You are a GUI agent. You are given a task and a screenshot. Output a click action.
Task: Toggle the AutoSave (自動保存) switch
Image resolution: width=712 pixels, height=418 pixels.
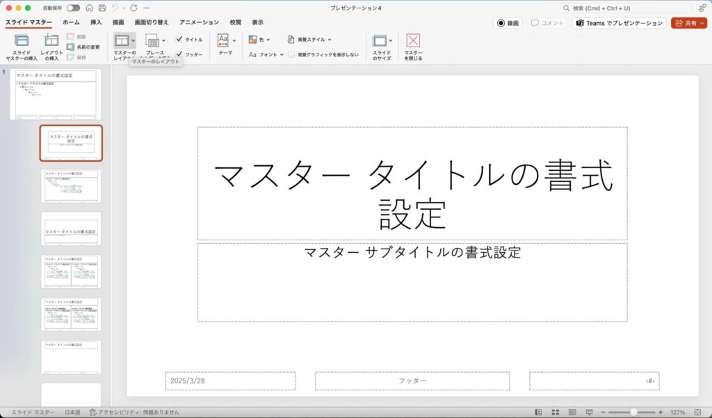pos(73,8)
